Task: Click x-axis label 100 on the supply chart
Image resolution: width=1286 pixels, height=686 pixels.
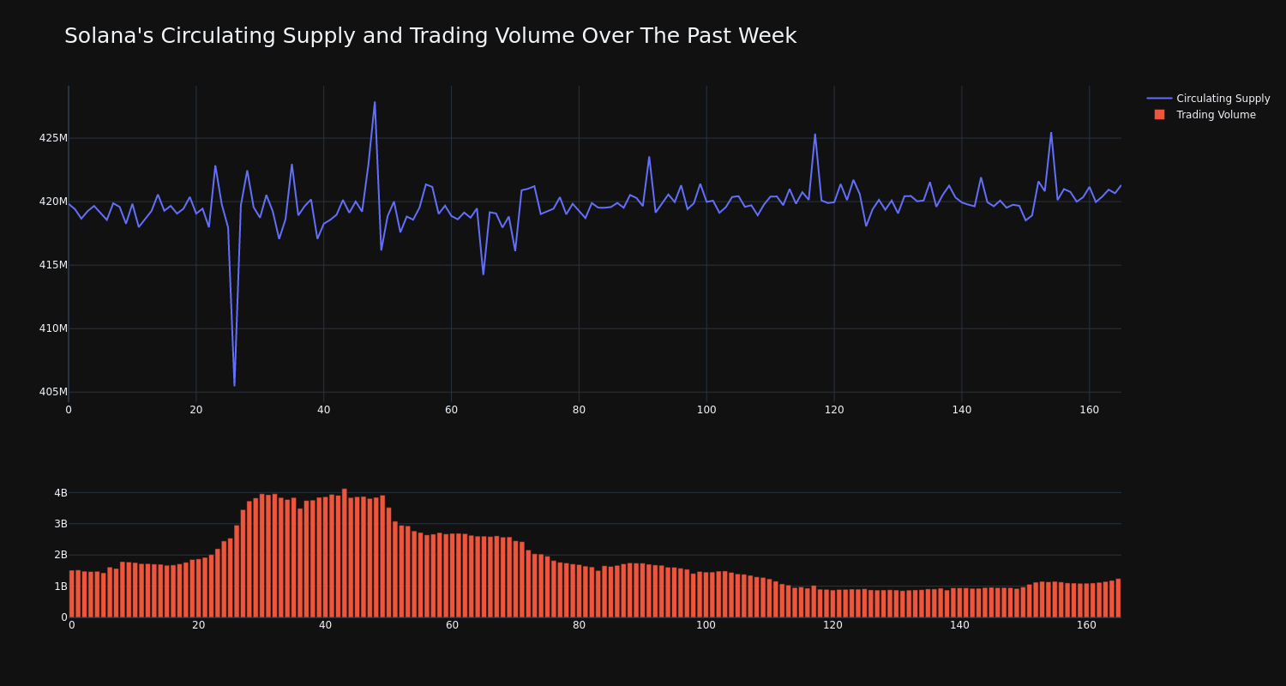Action: 706,410
